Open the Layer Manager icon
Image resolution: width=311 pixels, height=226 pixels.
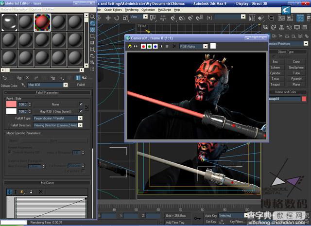[x=271, y=18]
